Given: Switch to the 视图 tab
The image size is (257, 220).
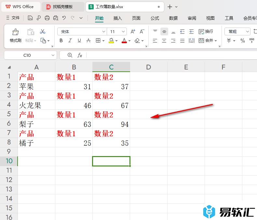Looking at the screenshot, I should 210,18.
